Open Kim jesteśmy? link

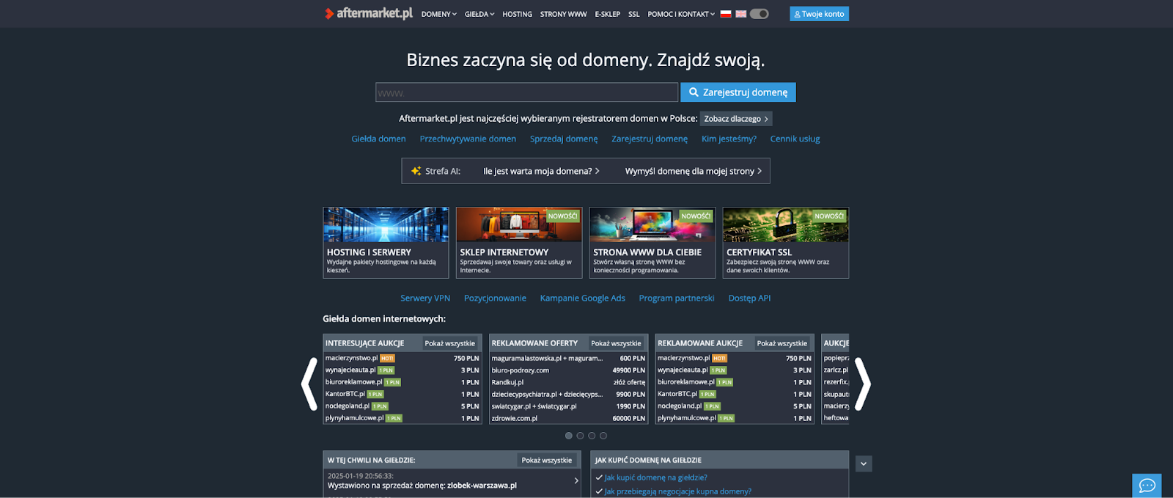[x=729, y=139]
